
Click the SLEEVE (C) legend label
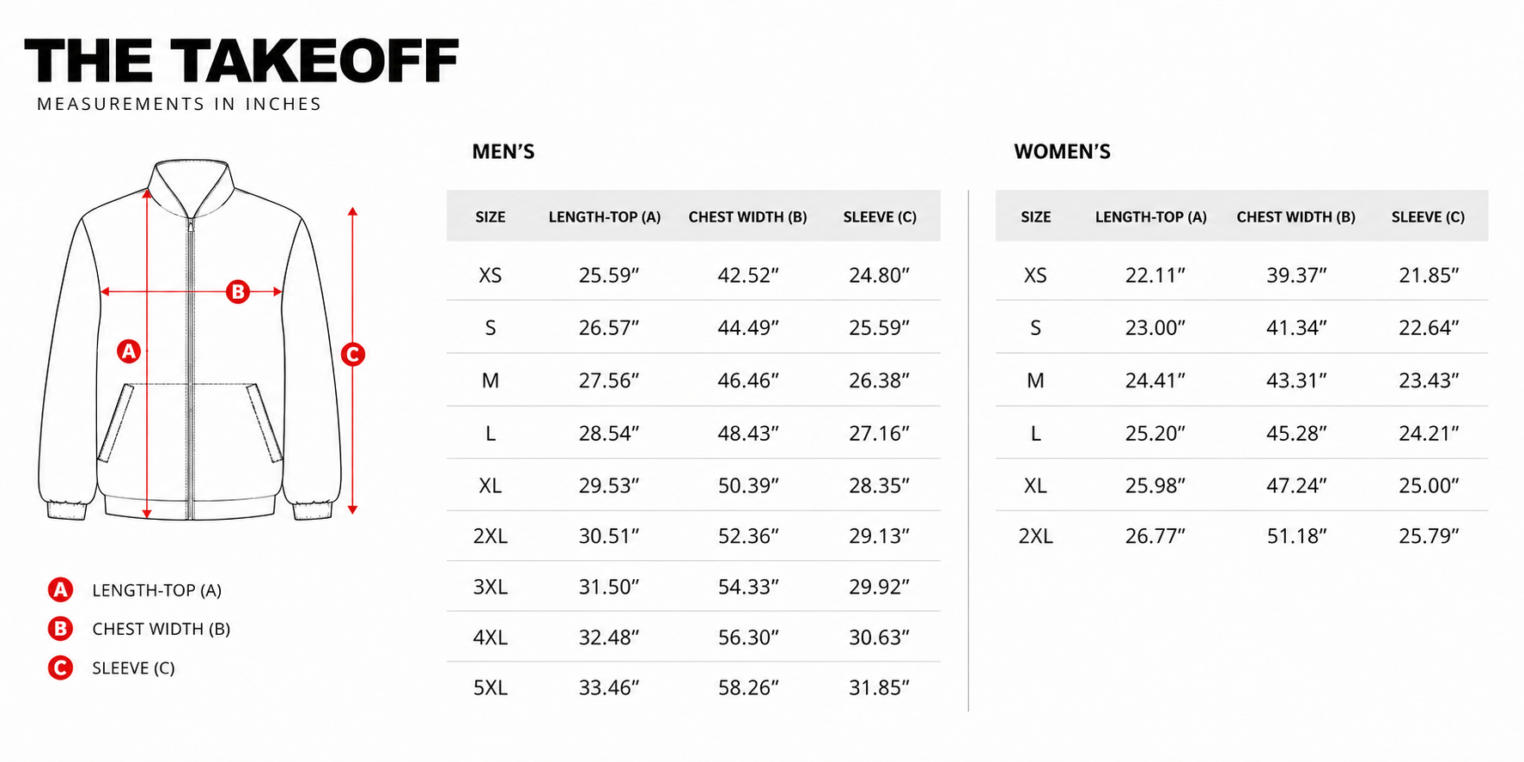(133, 668)
